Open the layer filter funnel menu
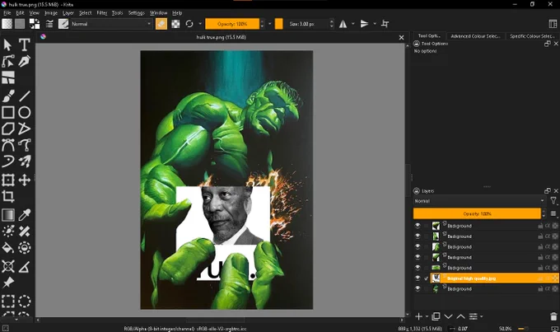 coord(553,201)
